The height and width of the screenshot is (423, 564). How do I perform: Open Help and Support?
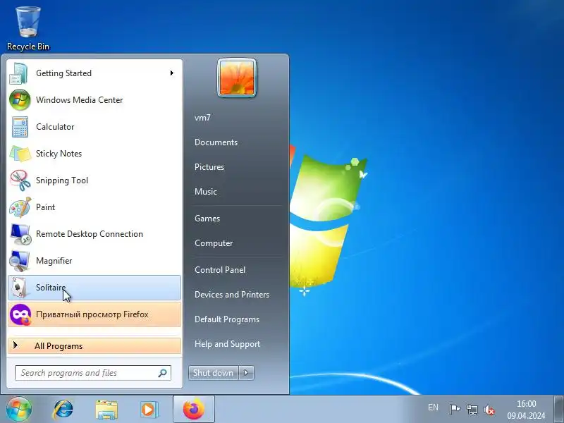tap(227, 344)
